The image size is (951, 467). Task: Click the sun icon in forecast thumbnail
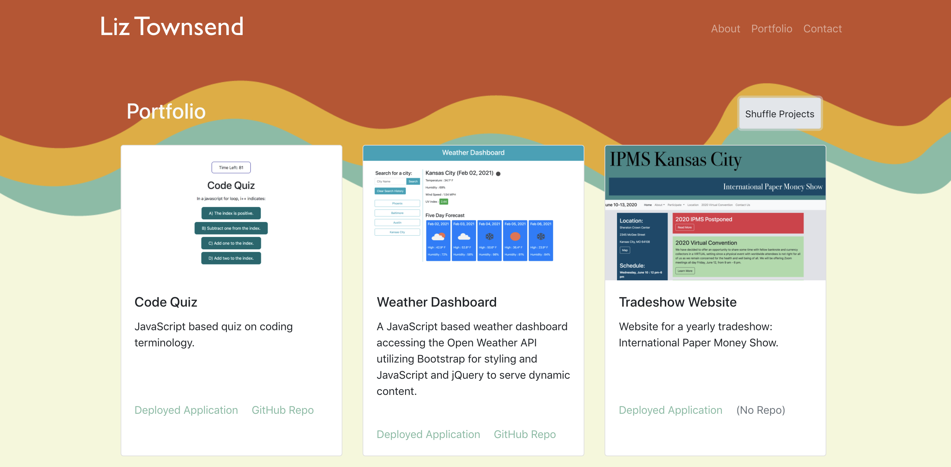(515, 236)
